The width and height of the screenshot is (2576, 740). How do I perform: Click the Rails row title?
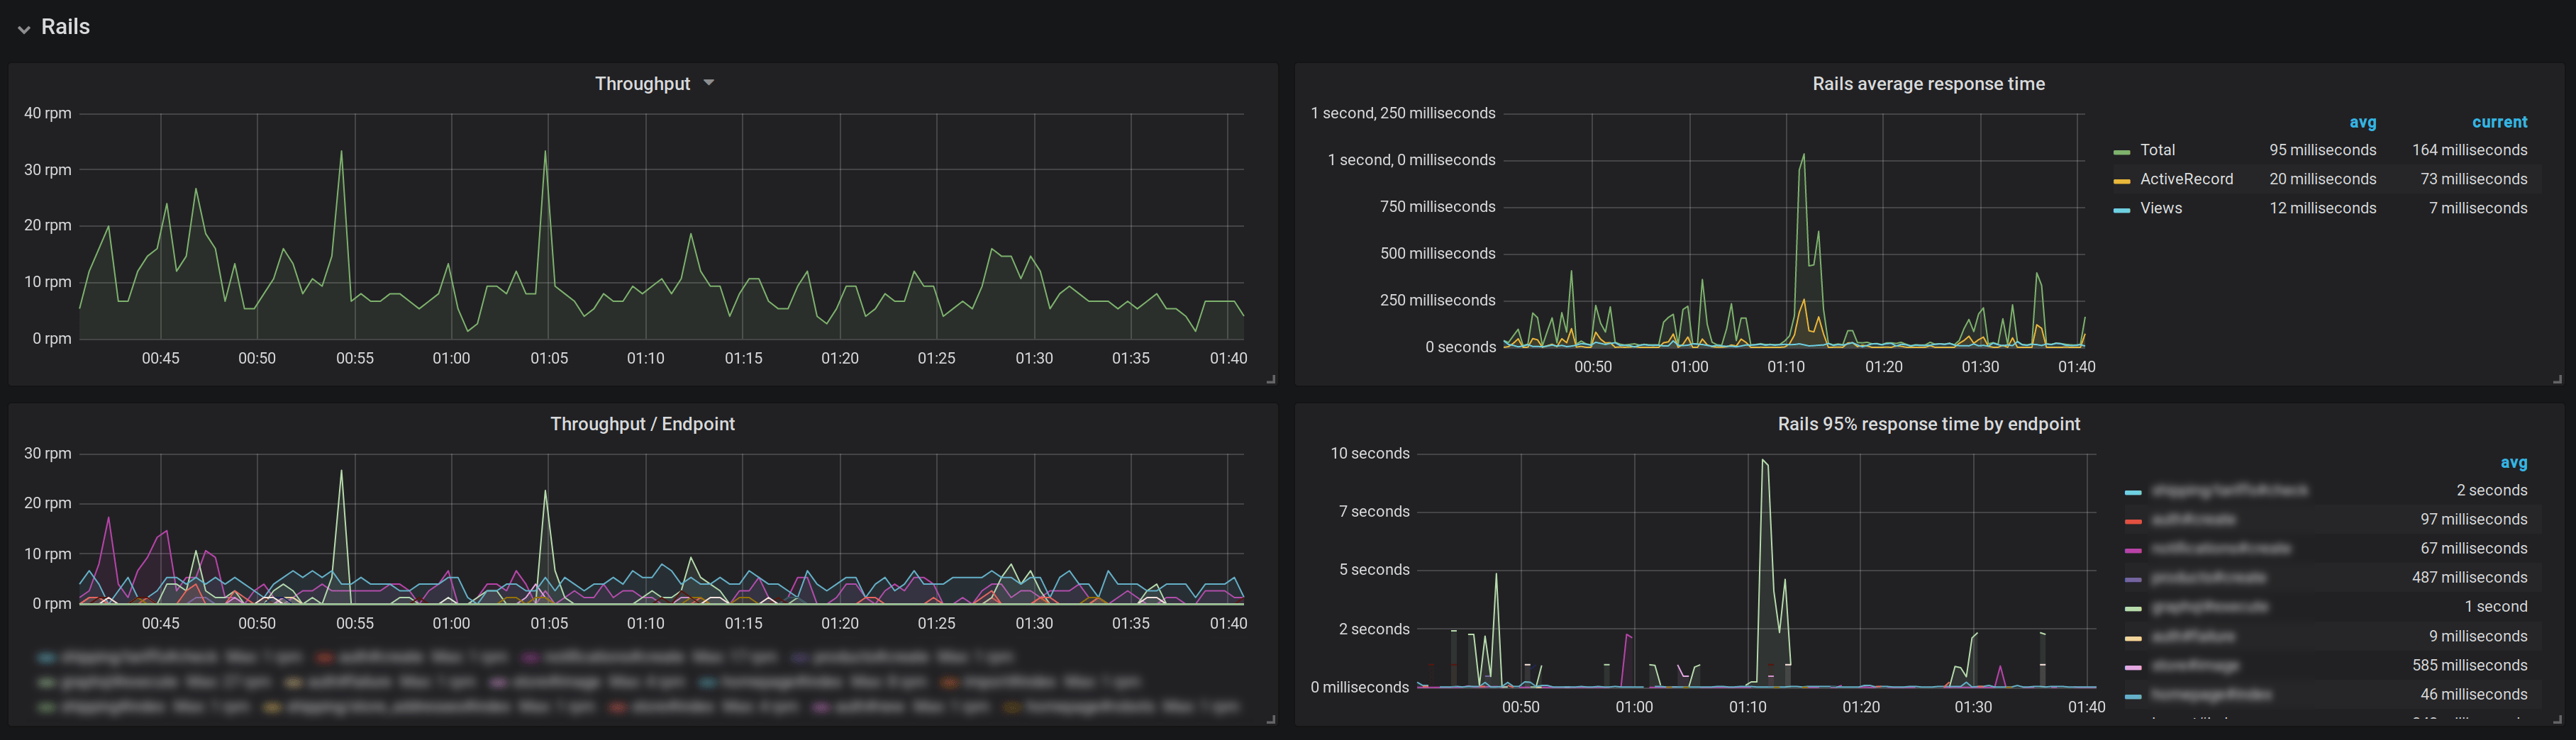65,27
